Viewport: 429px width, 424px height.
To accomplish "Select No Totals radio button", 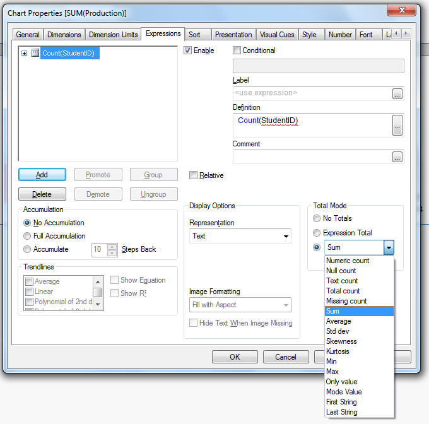I will 317,218.
